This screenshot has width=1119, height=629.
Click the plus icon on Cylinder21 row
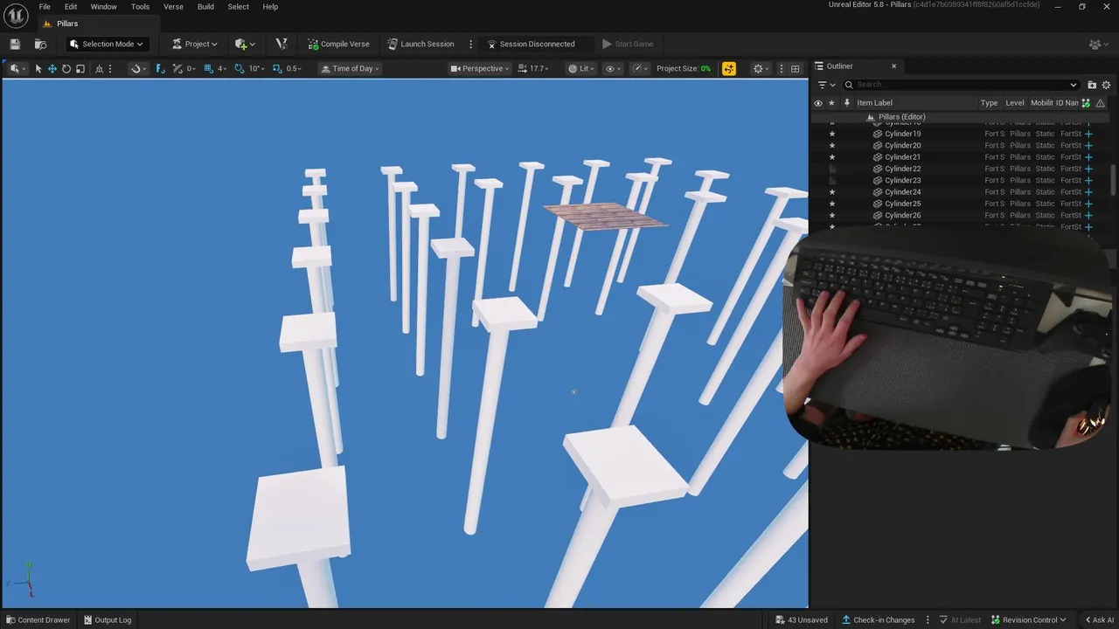click(1088, 157)
